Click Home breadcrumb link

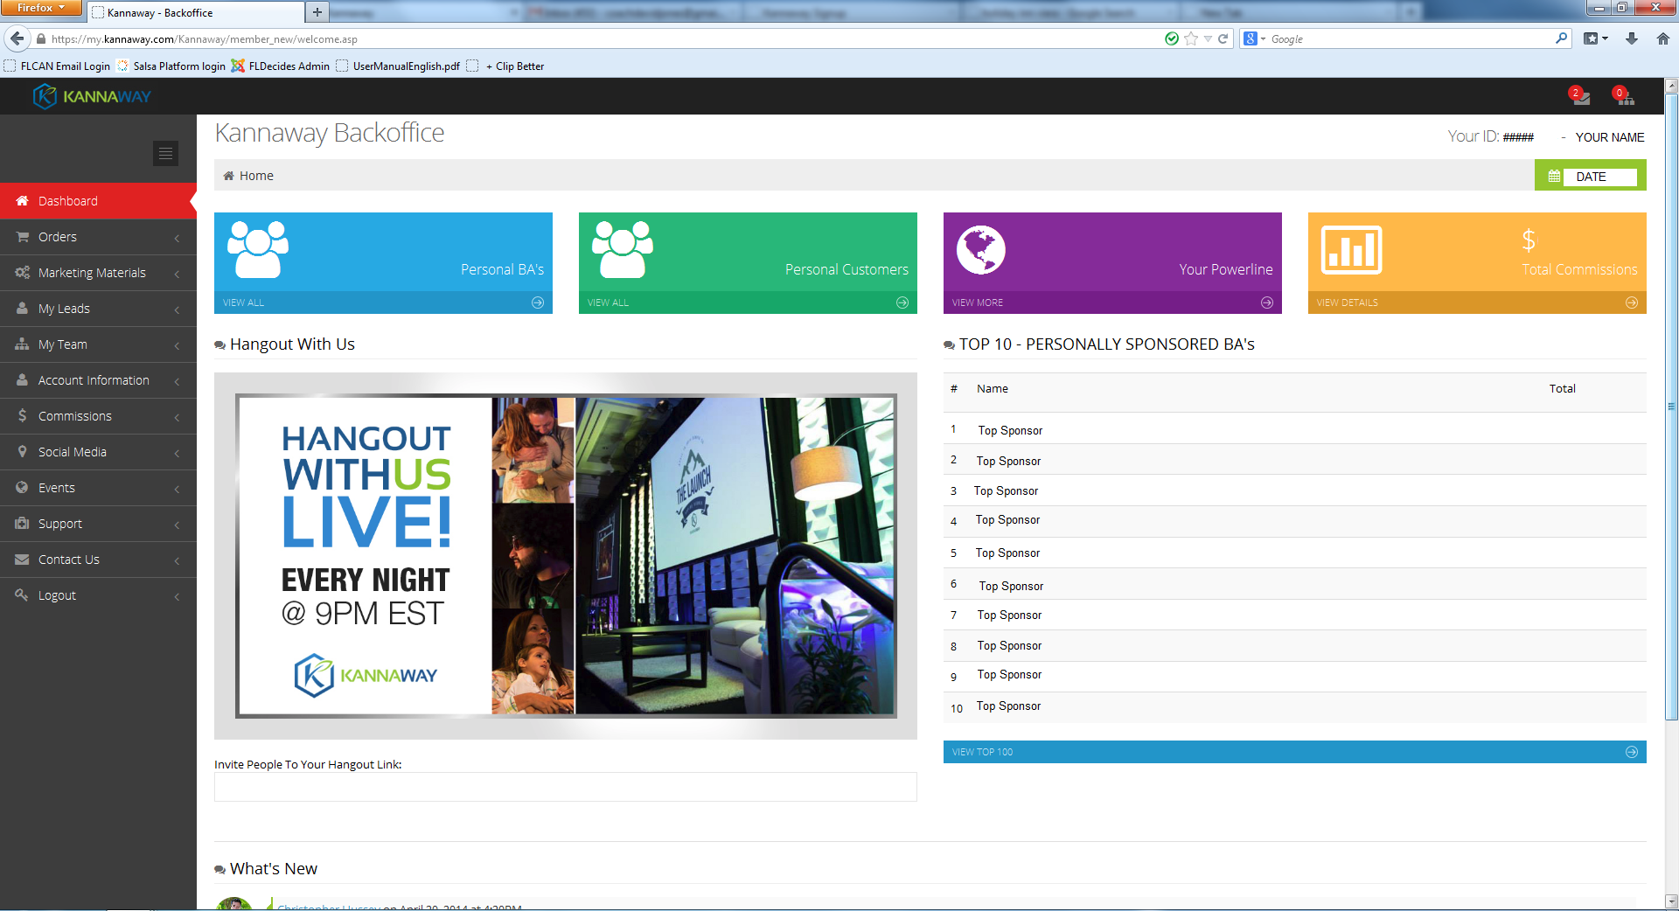256,176
